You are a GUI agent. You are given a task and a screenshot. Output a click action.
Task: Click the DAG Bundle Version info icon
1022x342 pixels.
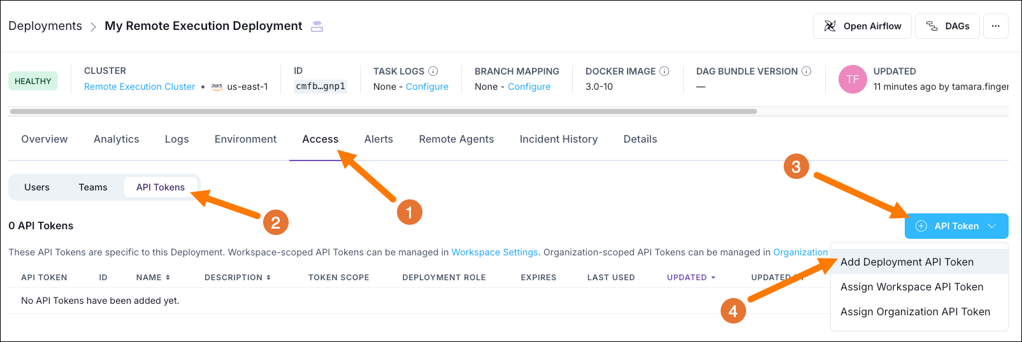(x=807, y=71)
